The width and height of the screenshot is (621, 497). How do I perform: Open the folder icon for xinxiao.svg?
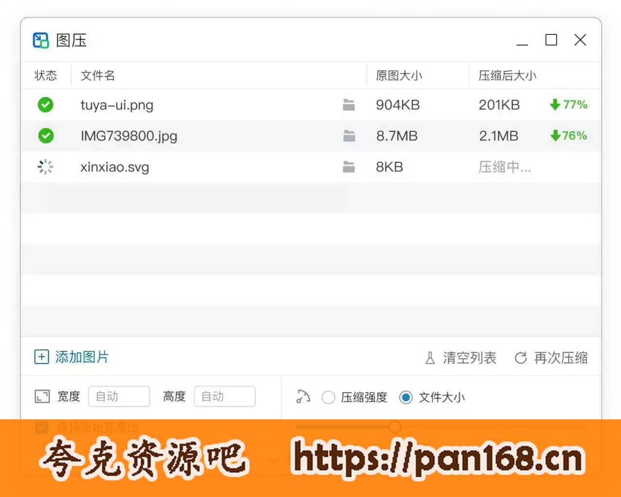349,166
